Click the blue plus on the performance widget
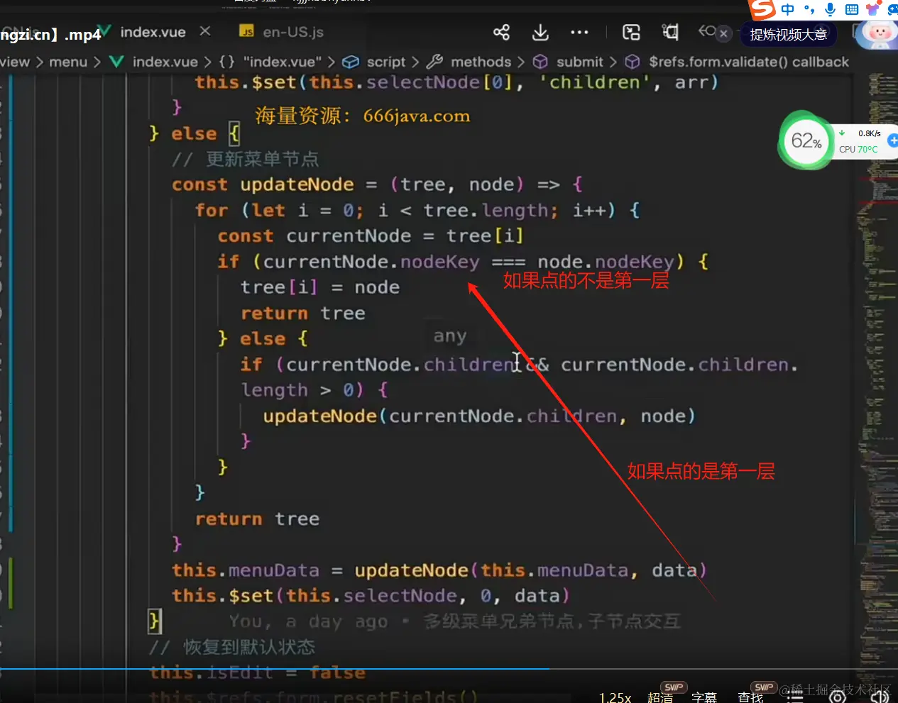 [893, 140]
